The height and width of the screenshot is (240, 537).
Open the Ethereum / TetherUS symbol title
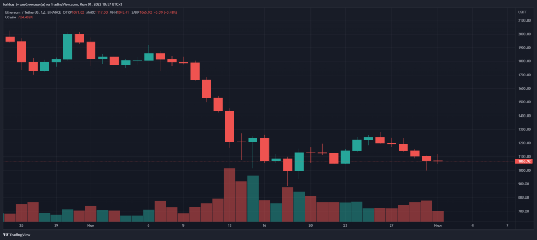point(27,12)
